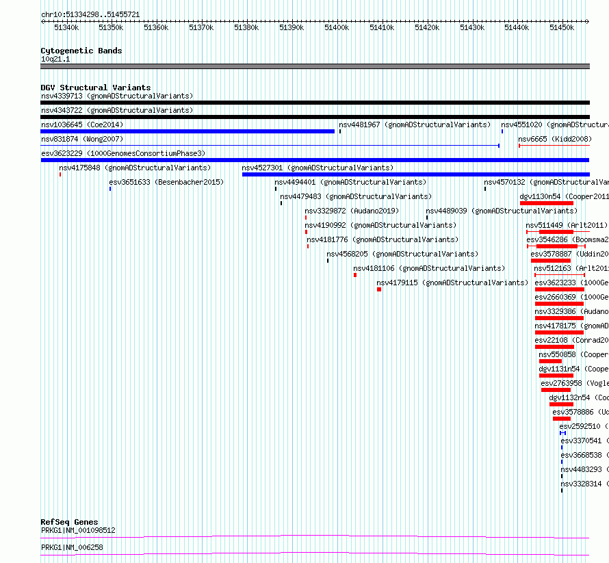
Task: Click esv3651633 (Besenbacher2015) label
Action: click(x=166, y=182)
